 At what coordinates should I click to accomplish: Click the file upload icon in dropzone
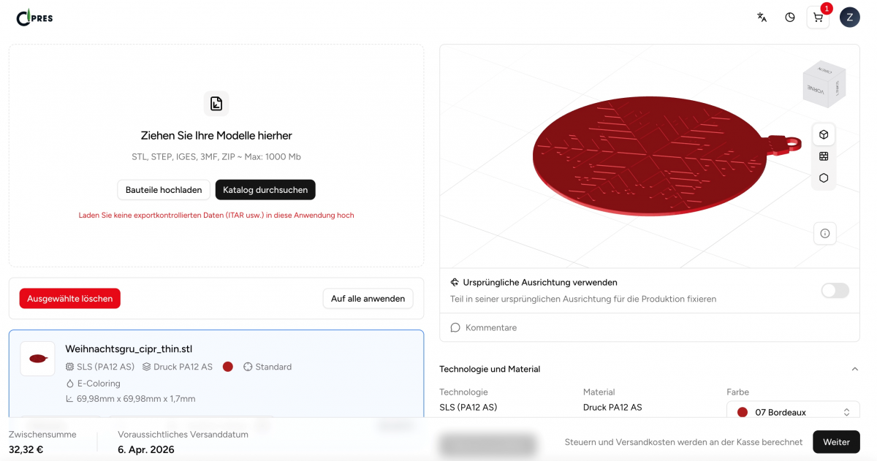[x=216, y=104]
